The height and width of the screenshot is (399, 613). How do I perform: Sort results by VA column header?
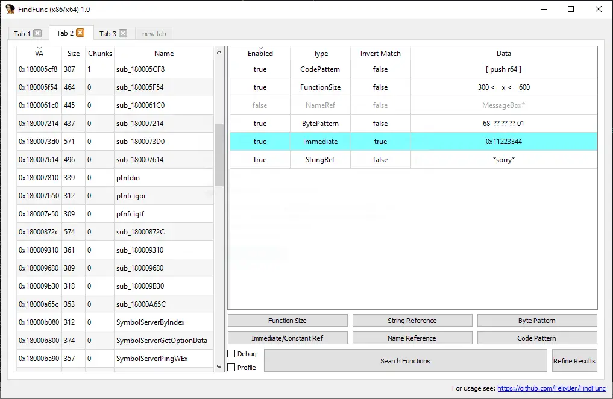(39, 54)
